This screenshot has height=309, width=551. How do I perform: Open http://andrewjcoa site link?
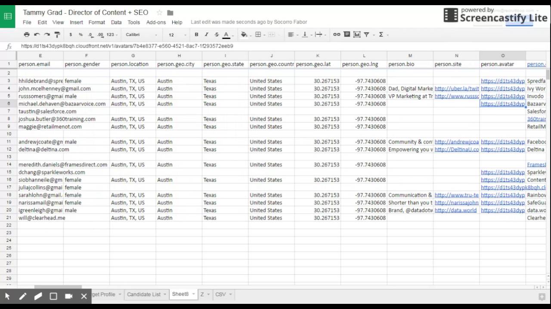tap(456, 142)
